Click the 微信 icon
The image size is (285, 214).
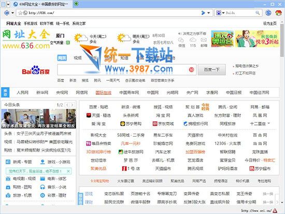pos(181,40)
